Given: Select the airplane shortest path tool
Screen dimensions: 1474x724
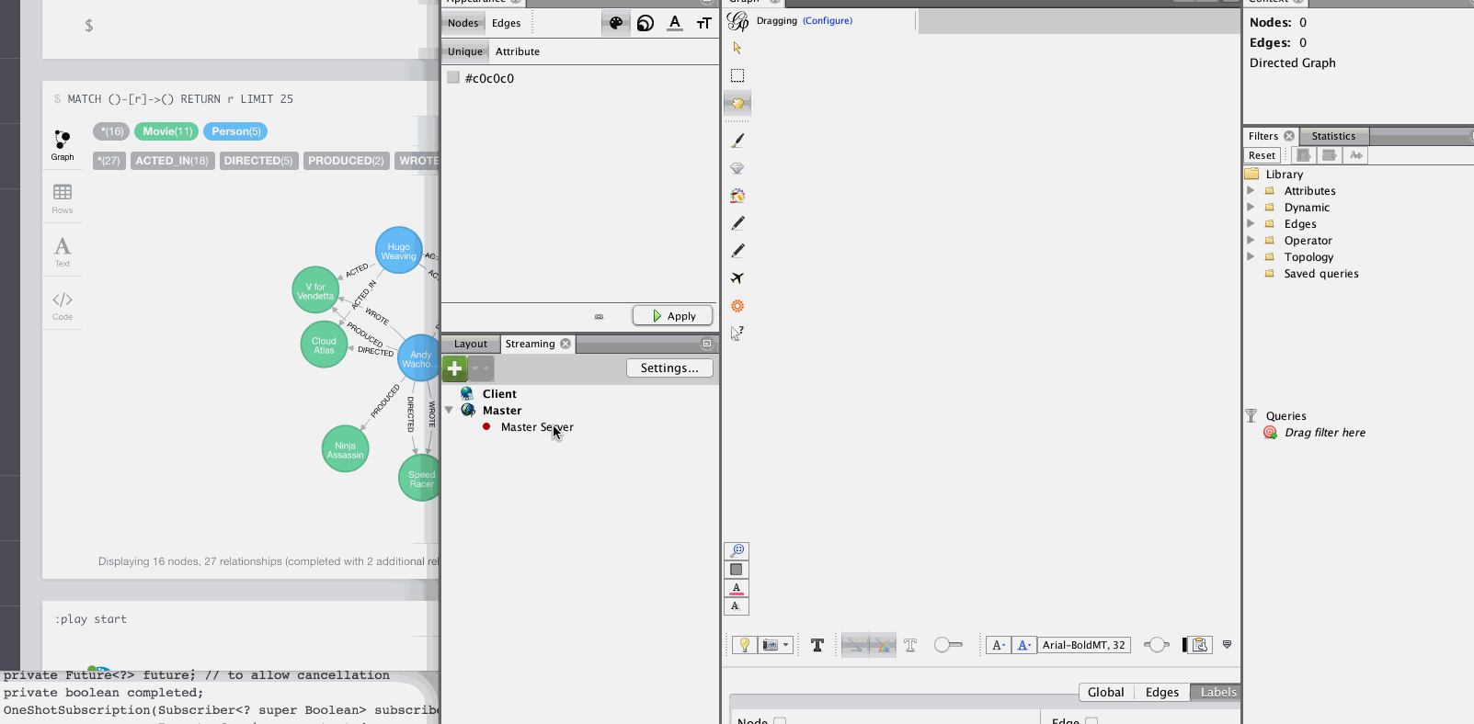Looking at the screenshot, I should (737, 278).
